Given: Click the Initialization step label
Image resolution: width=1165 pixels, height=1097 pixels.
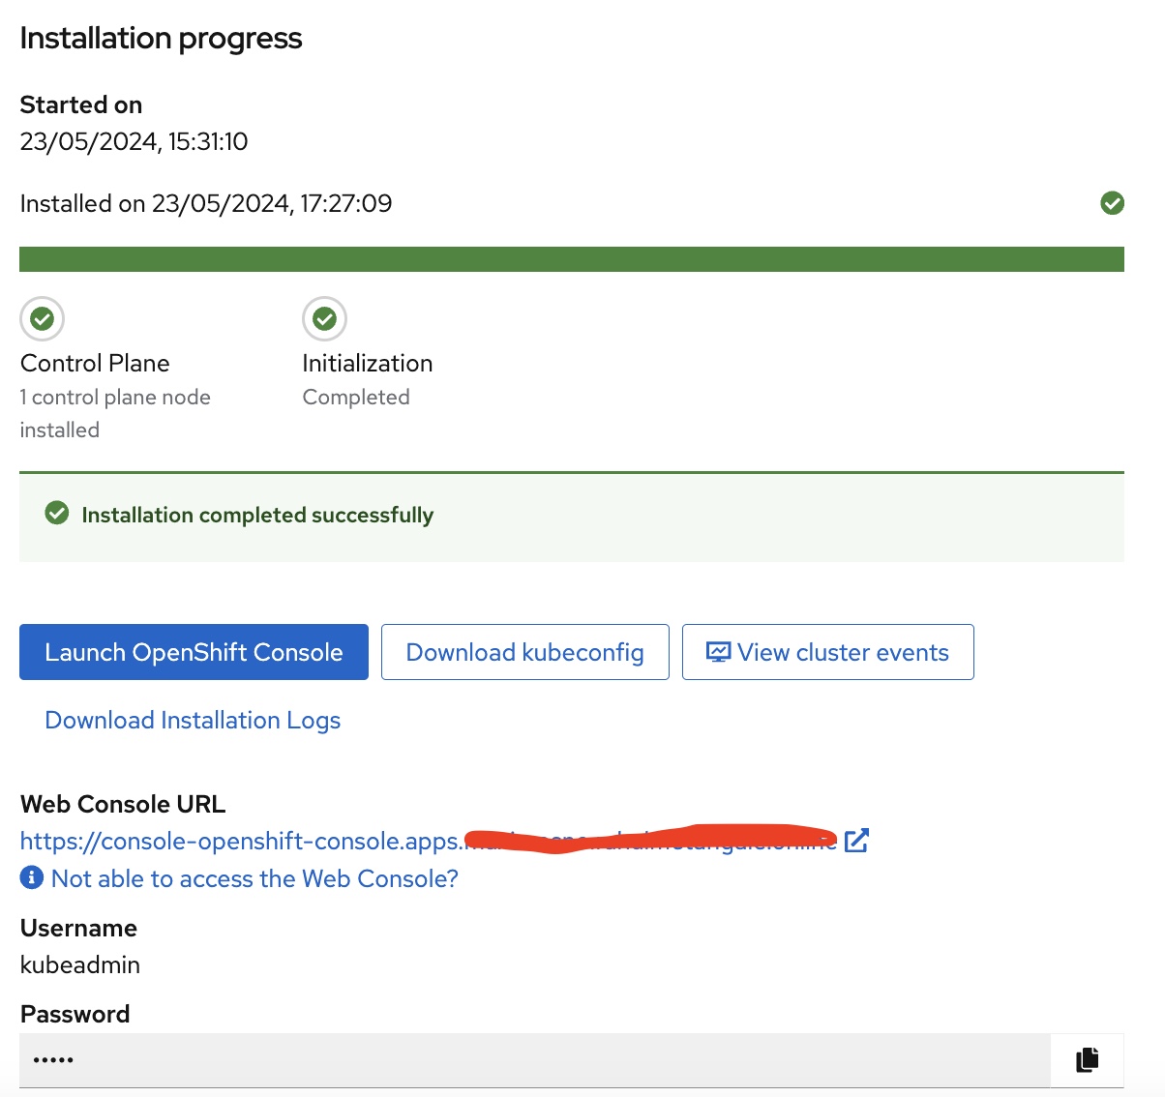Looking at the screenshot, I should [367, 363].
